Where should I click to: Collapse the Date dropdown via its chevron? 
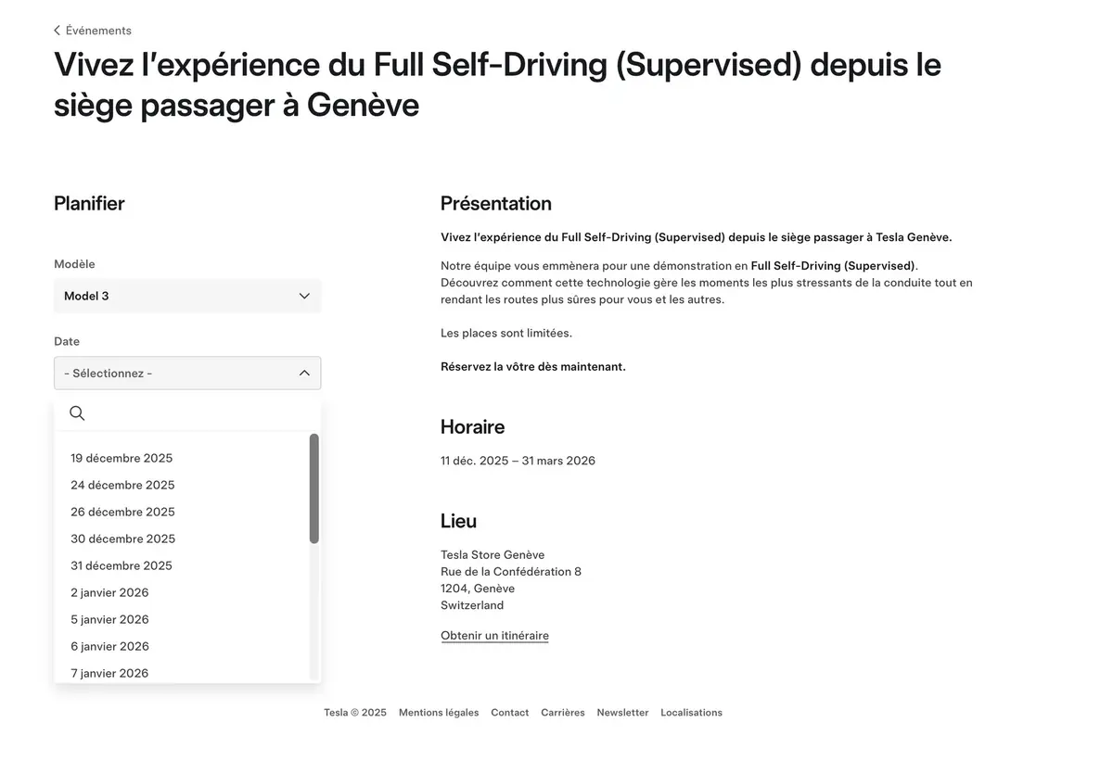[304, 373]
